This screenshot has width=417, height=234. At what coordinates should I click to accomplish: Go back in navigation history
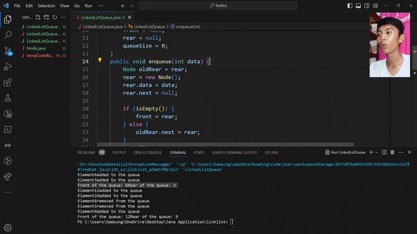(x=123, y=6)
